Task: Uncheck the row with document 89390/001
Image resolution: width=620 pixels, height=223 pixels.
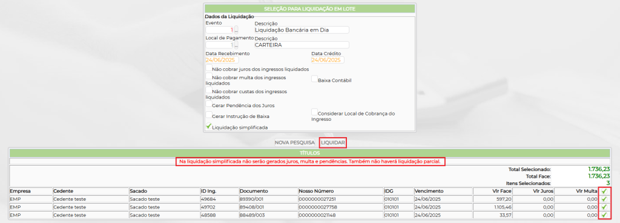Action: pyautogui.click(x=604, y=199)
